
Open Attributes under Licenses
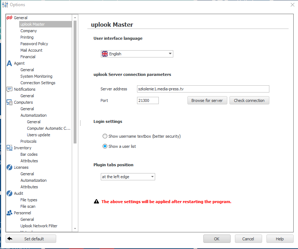29,187
